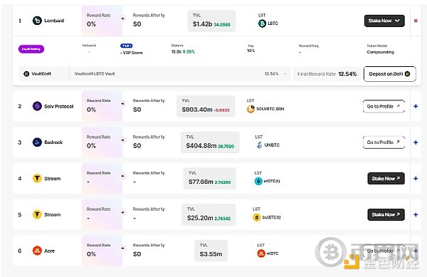
Task: Open the Vaultcraft LBTC Vault dropdown
Action: tap(180, 74)
